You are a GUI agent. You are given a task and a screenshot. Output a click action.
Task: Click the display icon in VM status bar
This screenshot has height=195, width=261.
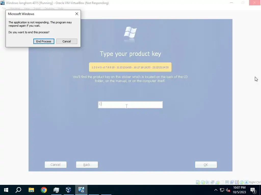point(227,182)
